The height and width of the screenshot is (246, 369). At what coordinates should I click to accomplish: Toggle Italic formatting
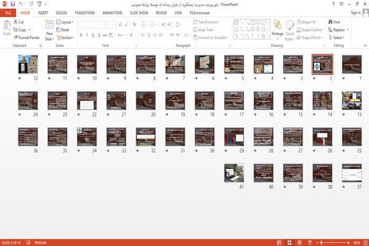pos(87,35)
